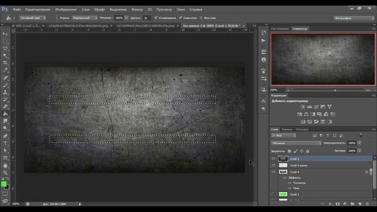Open the workspace switcher dropdown
Screen dimensions: 377x212
[x=354, y=18]
